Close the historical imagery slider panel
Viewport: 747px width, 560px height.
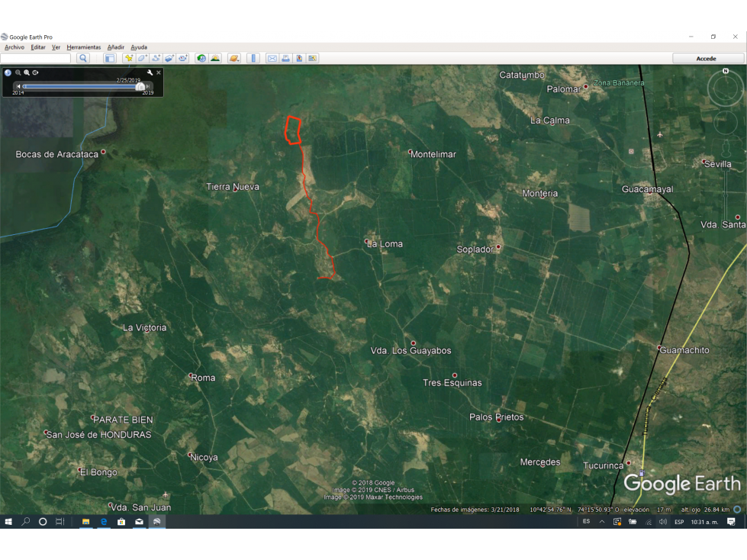(x=159, y=72)
